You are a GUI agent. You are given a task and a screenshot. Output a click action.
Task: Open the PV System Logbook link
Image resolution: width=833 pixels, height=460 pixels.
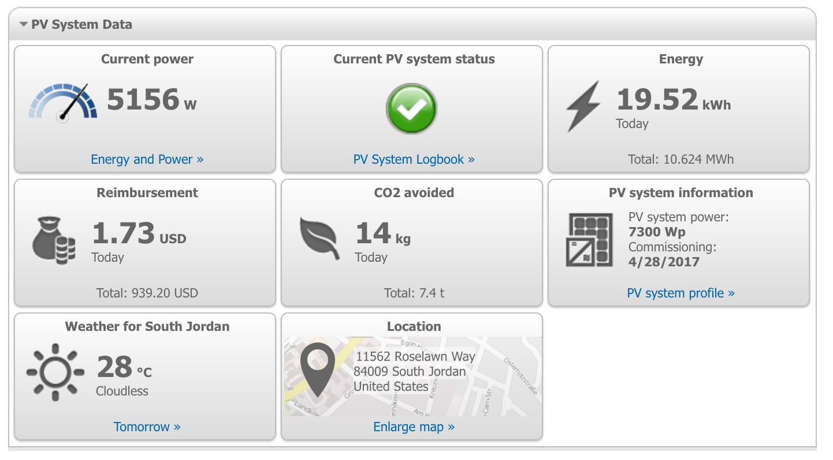(414, 159)
